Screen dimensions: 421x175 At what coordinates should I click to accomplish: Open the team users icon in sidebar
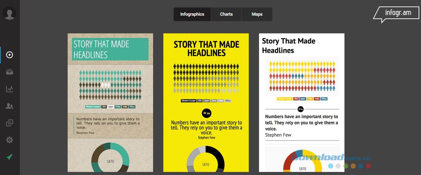(10, 106)
